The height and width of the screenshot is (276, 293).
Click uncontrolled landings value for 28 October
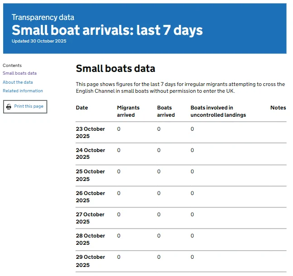(192, 236)
